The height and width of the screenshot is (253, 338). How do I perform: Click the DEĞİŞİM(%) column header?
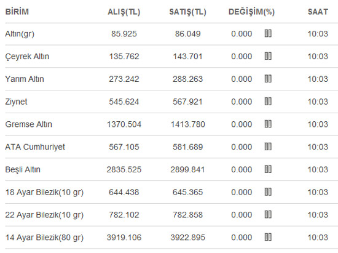point(251,12)
